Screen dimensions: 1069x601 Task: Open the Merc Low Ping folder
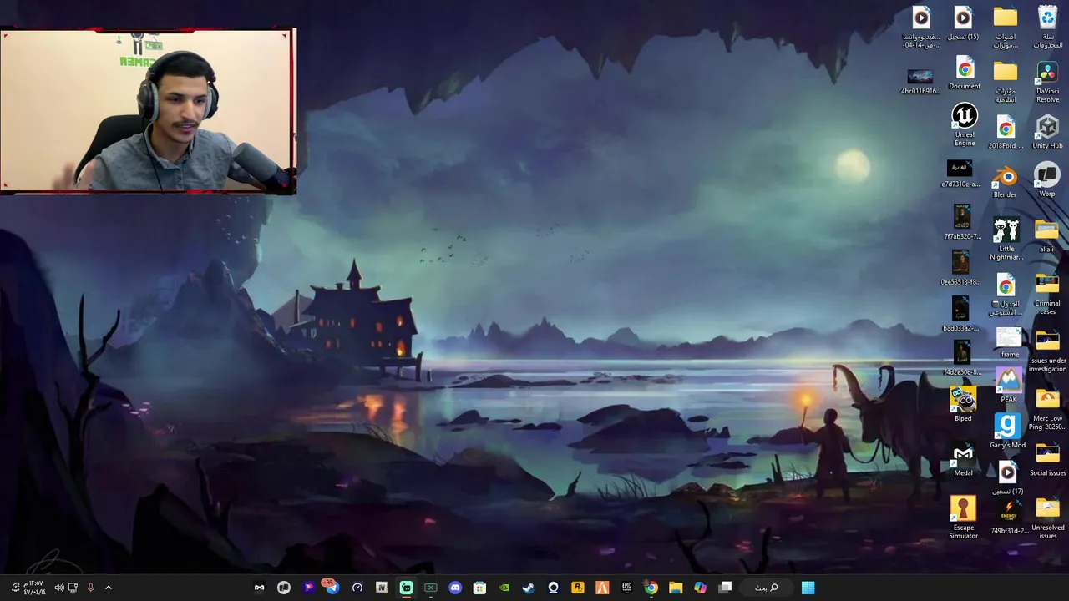[x=1047, y=408]
